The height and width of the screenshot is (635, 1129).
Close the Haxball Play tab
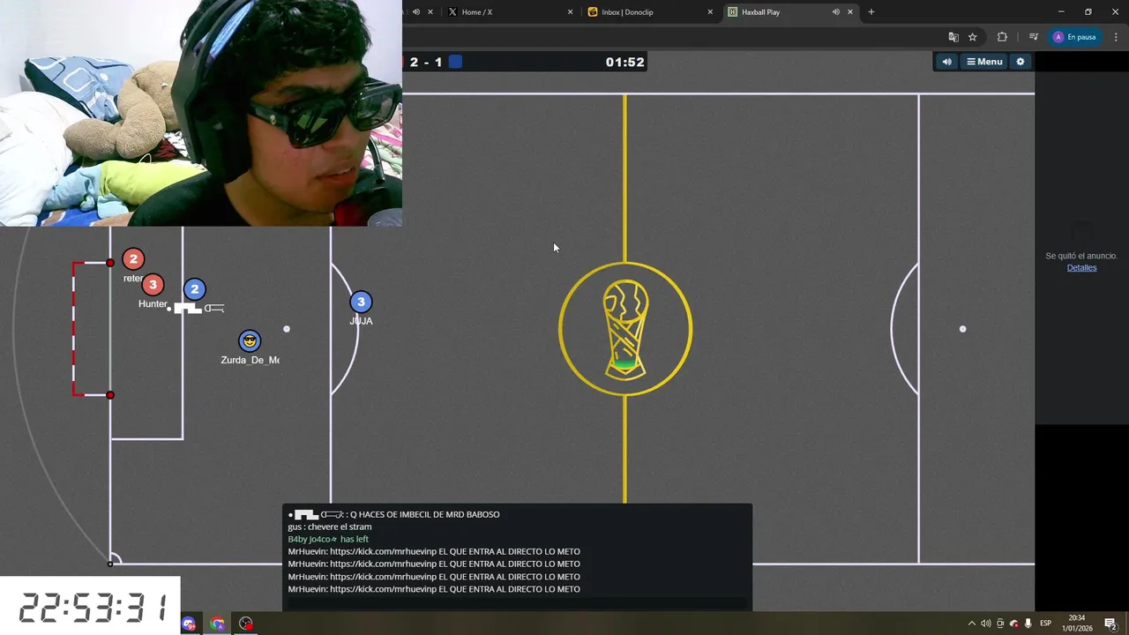[850, 12]
